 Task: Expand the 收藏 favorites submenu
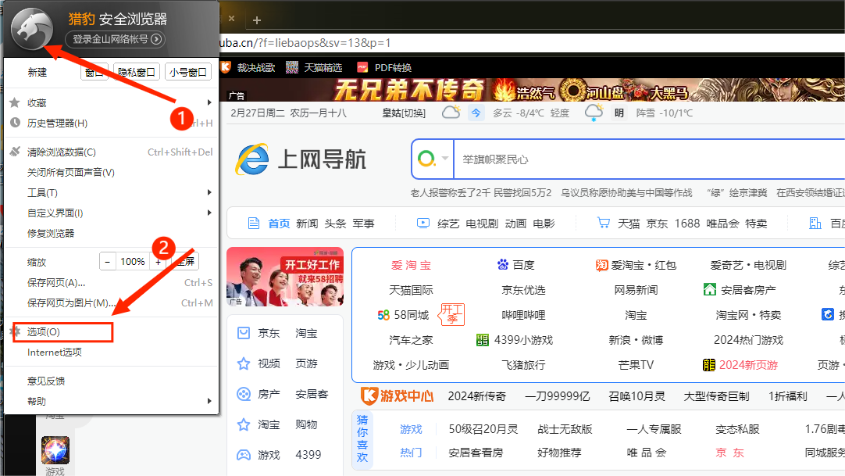pos(45,101)
